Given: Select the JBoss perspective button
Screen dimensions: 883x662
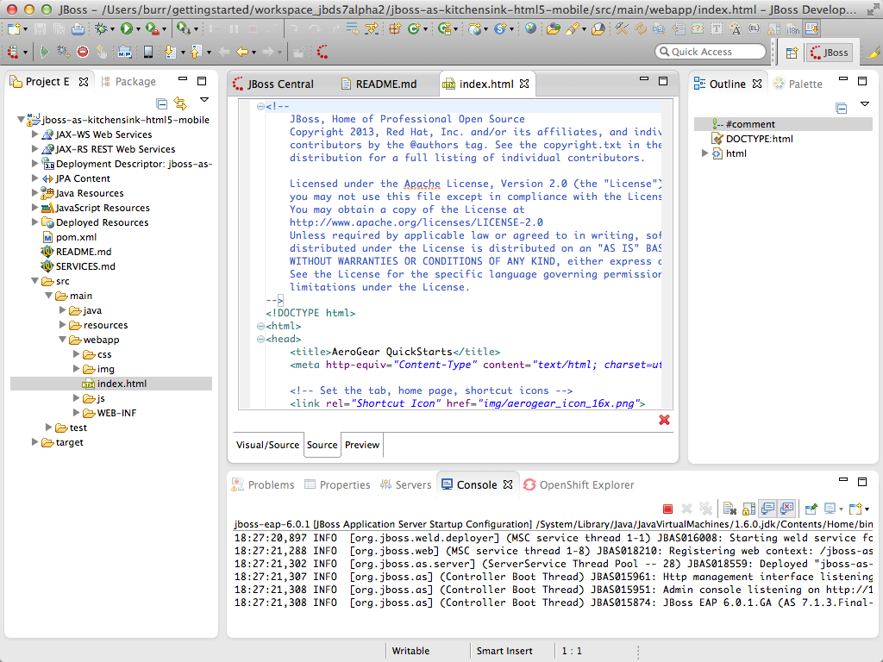Looking at the screenshot, I should tap(830, 53).
